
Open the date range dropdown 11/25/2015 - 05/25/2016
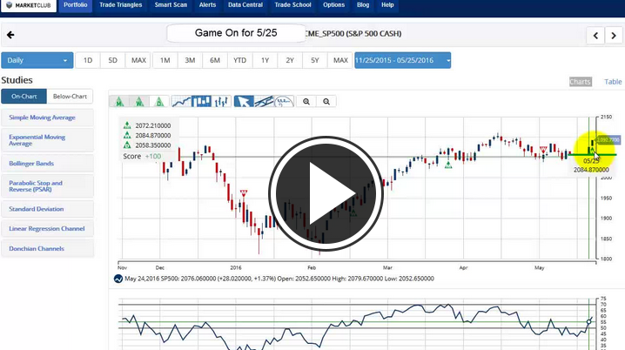(x=402, y=60)
